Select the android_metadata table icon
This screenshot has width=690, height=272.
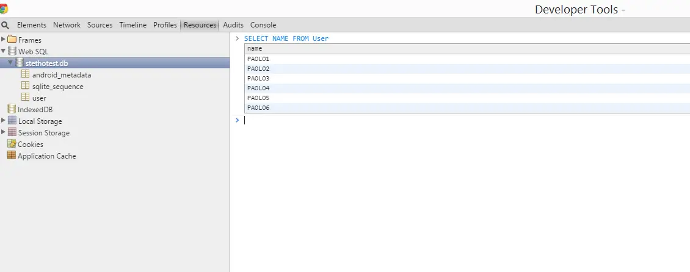coord(26,74)
